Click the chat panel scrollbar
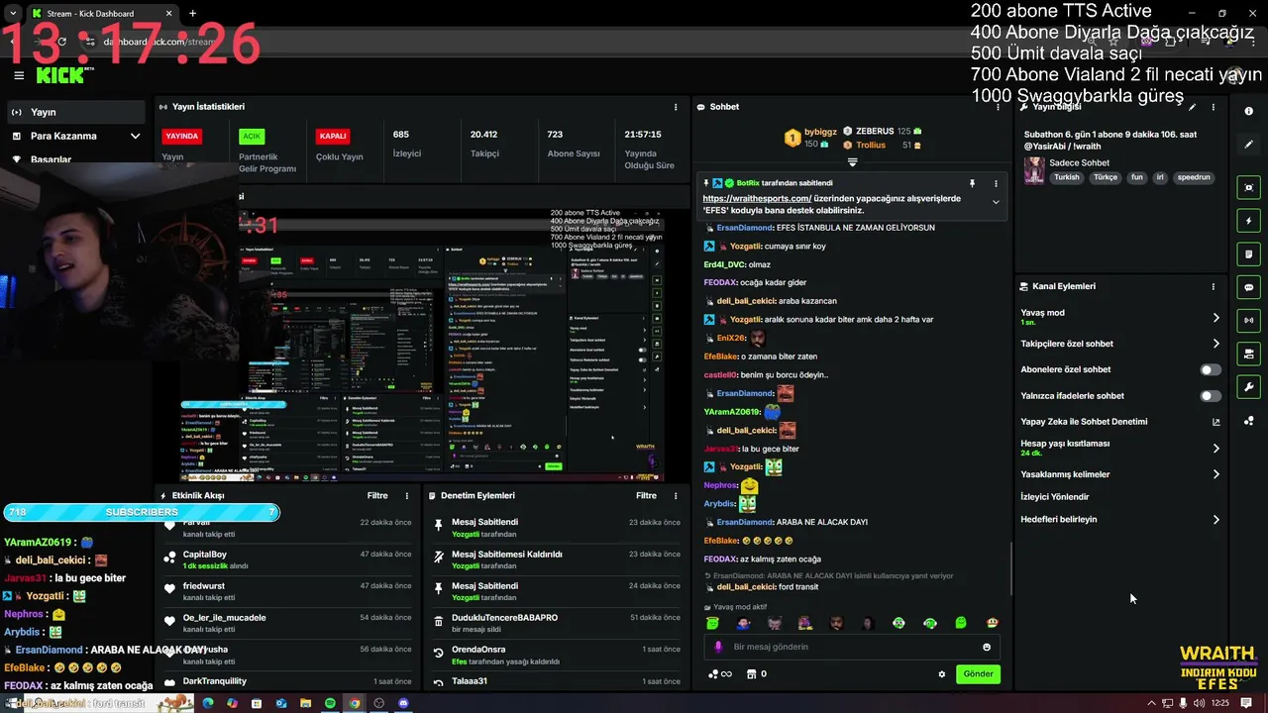 tap(1009, 568)
